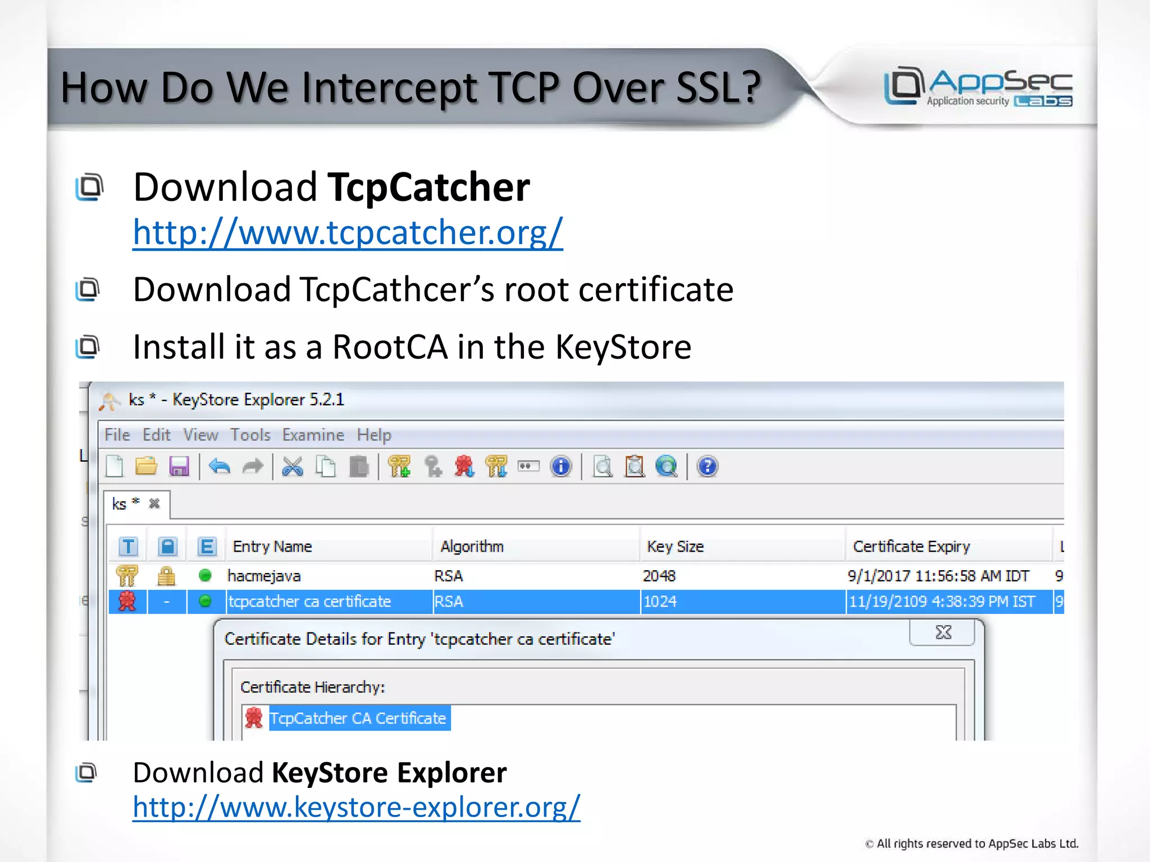
Task: Click the Entry Type 'T' column header
Action: [x=128, y=546]
